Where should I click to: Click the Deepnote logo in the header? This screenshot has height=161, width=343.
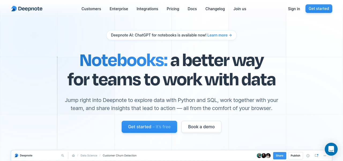coord(27,9)
